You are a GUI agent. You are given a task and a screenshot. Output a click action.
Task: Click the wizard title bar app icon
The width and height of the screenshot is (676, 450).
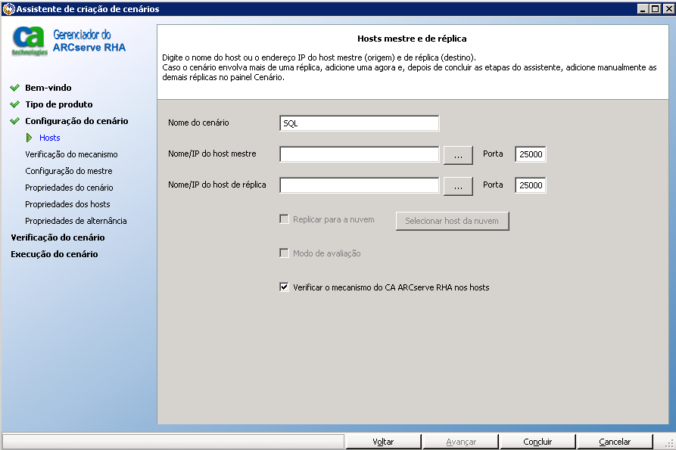click(x=8, y=8)
